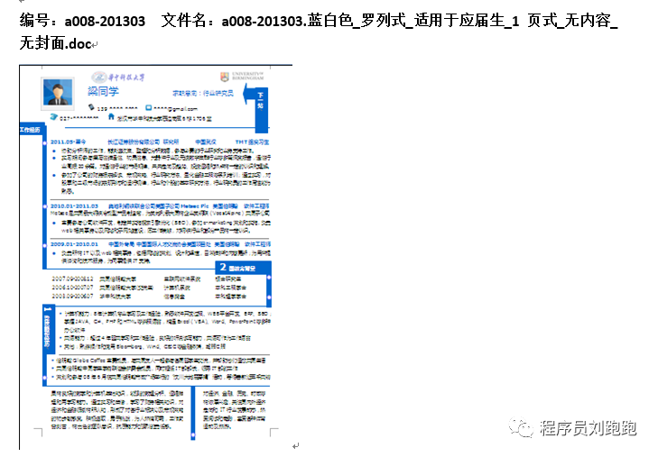Viewport: 658px width, 457px height.
Task: Click the University of Birmingham logo
Action: coord(242,77)
